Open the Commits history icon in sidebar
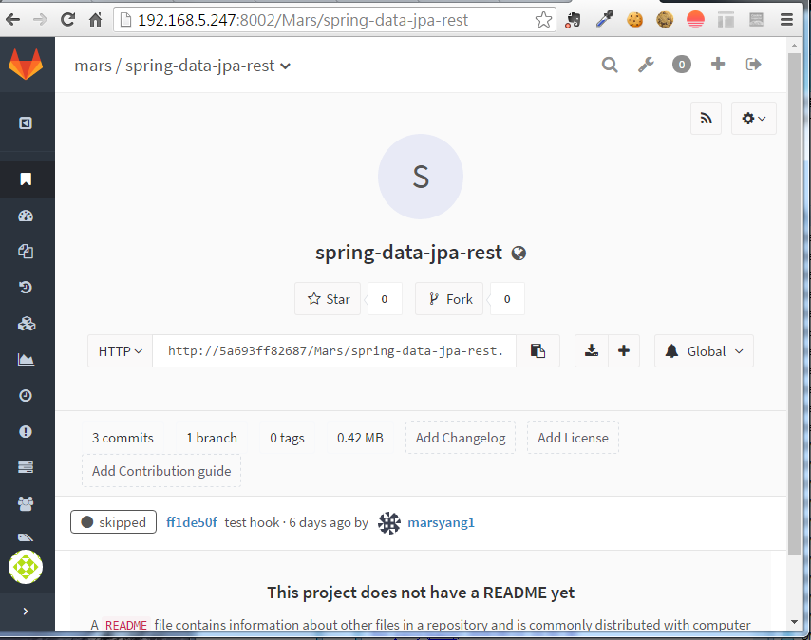The image size is (811, 640). (26, 287)
